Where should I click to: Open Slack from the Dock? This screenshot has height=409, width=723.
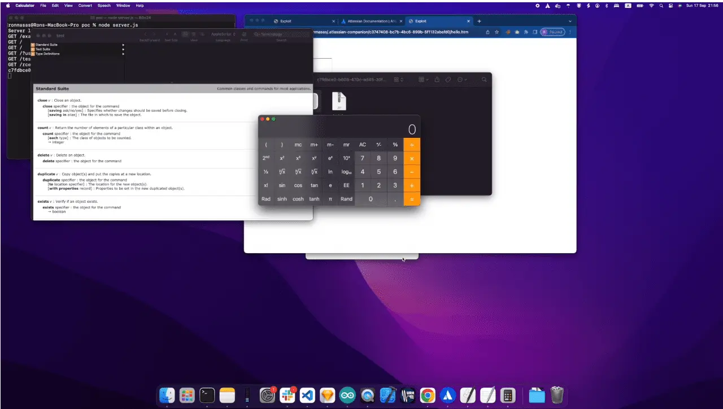287,395
